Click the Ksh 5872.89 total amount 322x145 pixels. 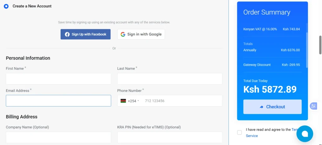(x=270, y=89)
